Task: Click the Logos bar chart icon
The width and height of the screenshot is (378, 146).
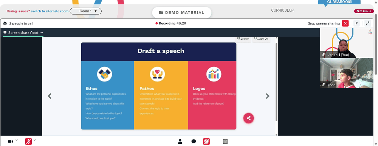Action: pos(214,74)
